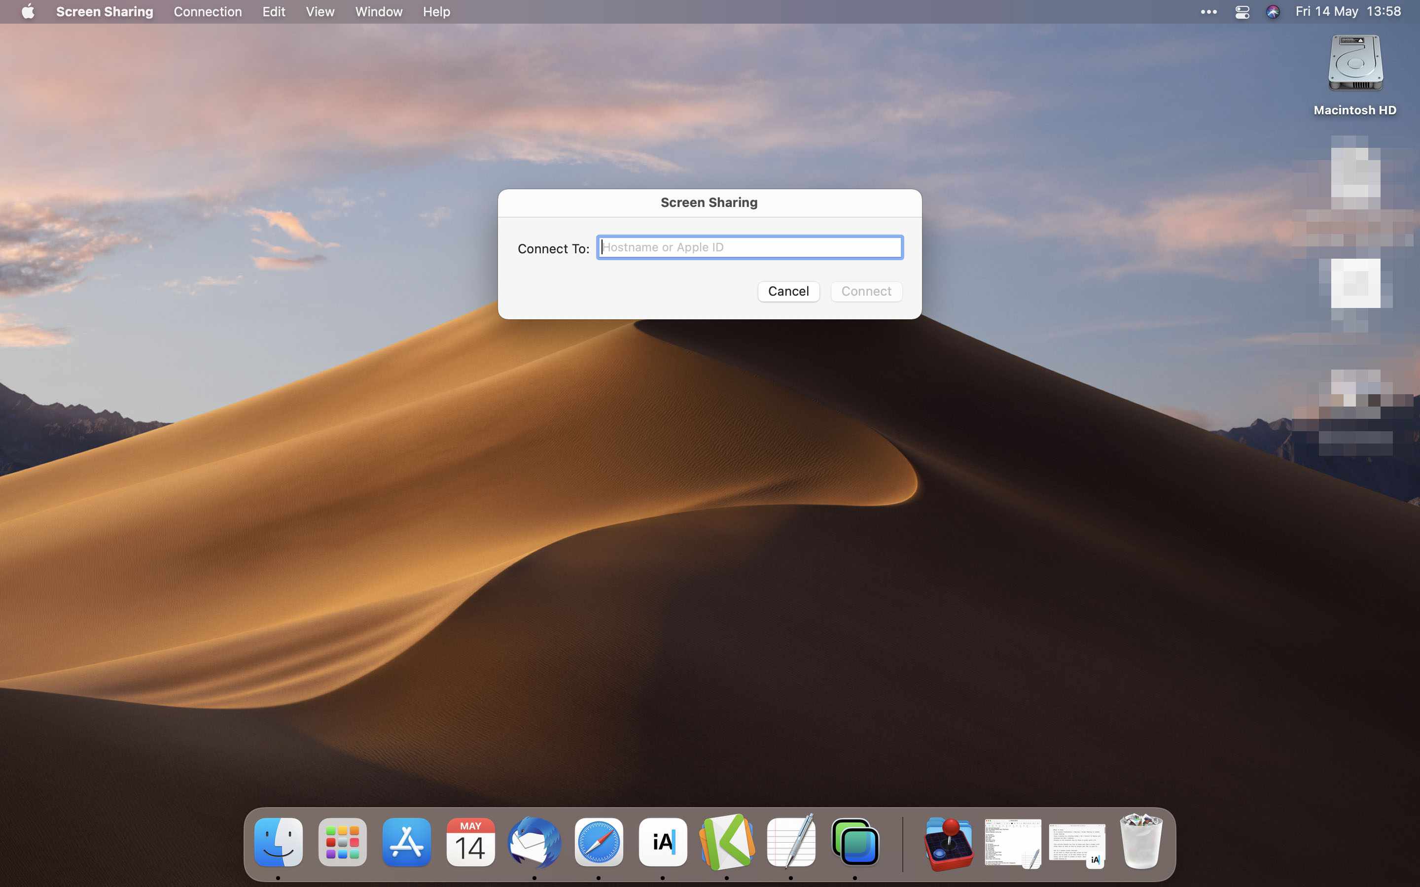
Task: Open Control Center in the menu bar
Action: coord(1242,12)
